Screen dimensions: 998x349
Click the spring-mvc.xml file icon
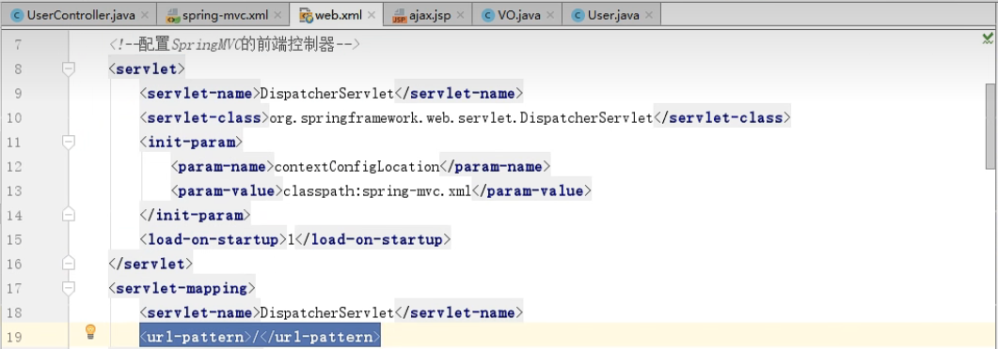coord(172,15)
